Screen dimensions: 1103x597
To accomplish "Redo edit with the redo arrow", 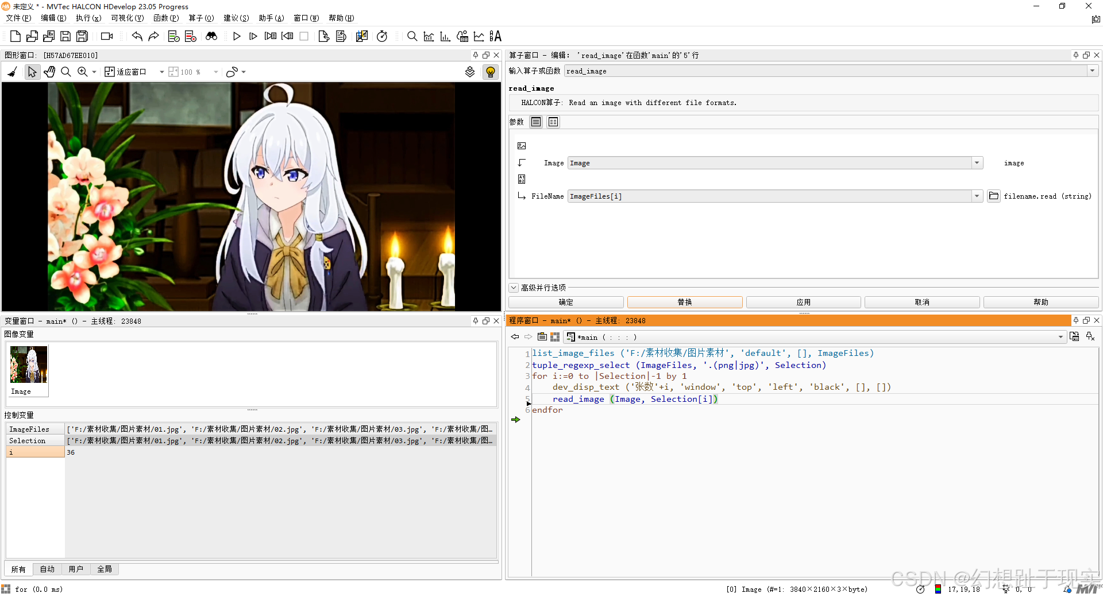I will click(153, 36).
